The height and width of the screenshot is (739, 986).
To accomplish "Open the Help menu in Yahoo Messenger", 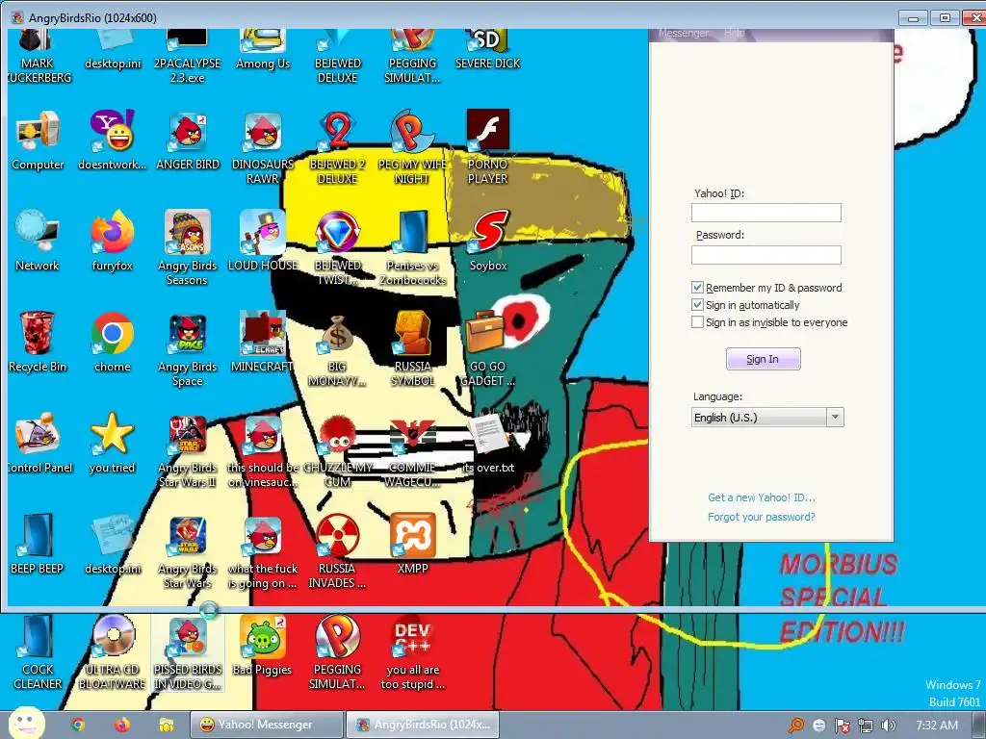I will (734, 33).
